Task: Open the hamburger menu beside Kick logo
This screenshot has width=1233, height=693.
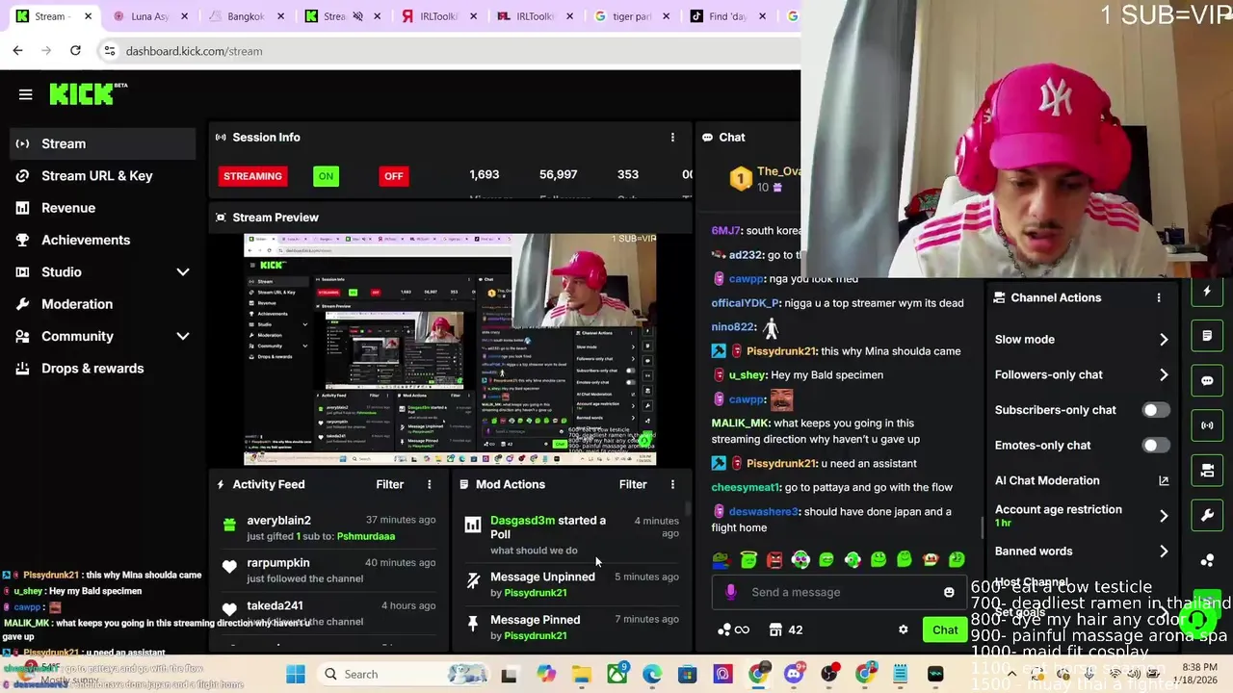Action: pyautogui.click(x=26, y=94)
